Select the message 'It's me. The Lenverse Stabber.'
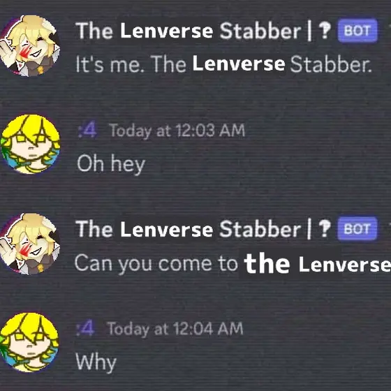The width and height of the screenshot is (391, 391). pyautogui.click(x=223, y=64)
